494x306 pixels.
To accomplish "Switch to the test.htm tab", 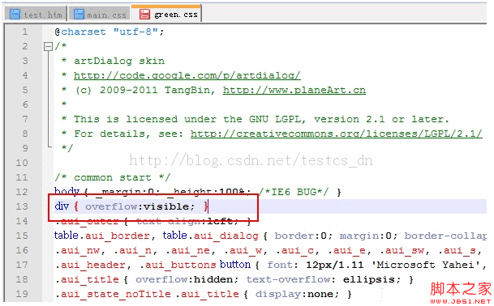I will (x=36, y=14).
